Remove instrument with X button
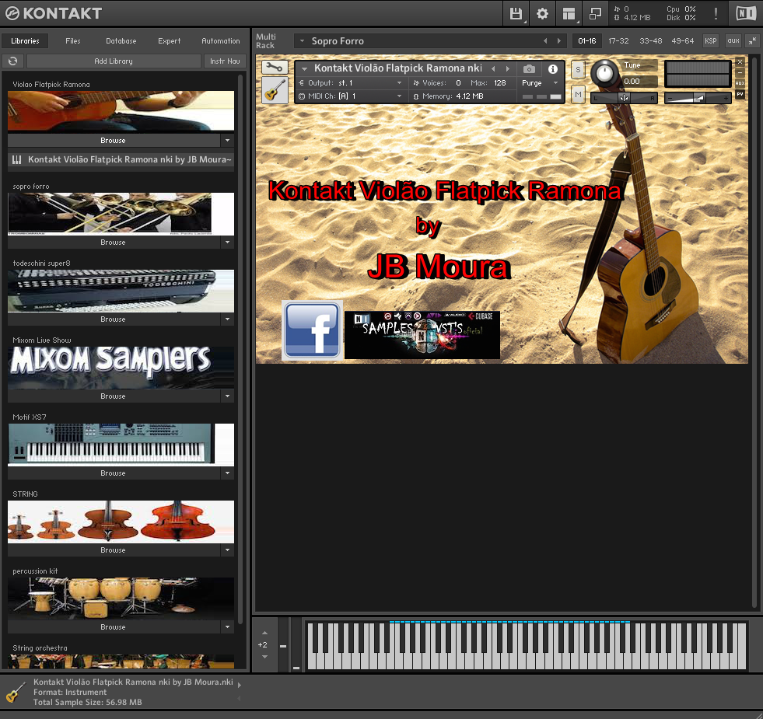Viewport: 763px width, 719px height. point(740,61)
